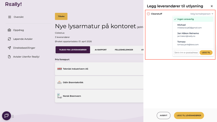This screenshot has width=217, height=122.
Task: Click the LEGG TIL button
Action: pyautogui.click(x=206, y=52)
